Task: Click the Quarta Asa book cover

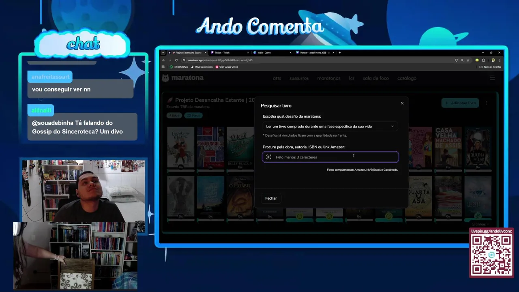Action: click(x=418, y=196)
